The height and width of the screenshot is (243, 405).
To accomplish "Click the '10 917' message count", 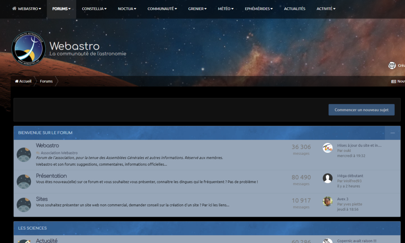I will (x=301, y=201).
